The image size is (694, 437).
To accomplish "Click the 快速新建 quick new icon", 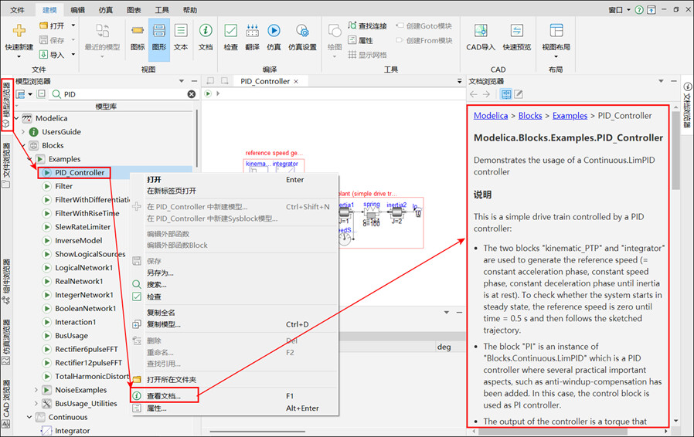I will point(19,31).
